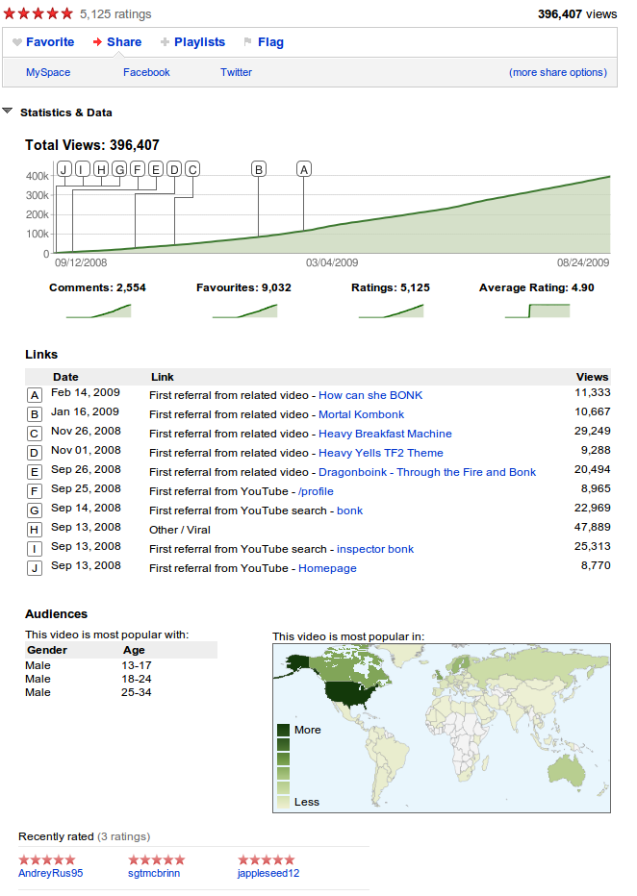
Task: Click the darkest green 'More' legend swatch
Action: [x=283, y=731]
